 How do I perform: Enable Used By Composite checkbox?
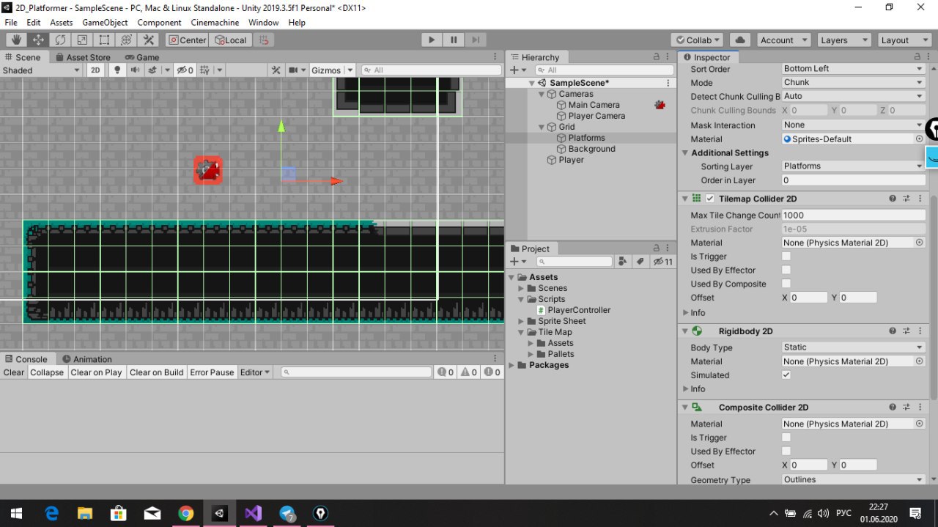click(x=786, y=284)
